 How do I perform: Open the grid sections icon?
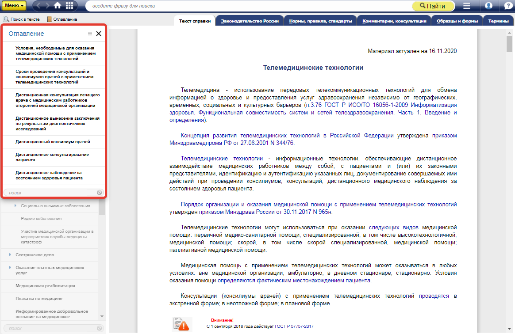click(x=69, y=6)
